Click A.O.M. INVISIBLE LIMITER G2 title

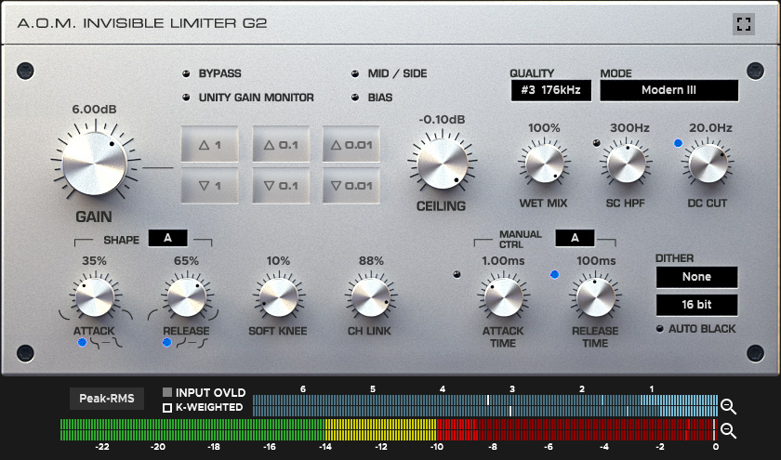pyautogui.click(x=142, y=23)
